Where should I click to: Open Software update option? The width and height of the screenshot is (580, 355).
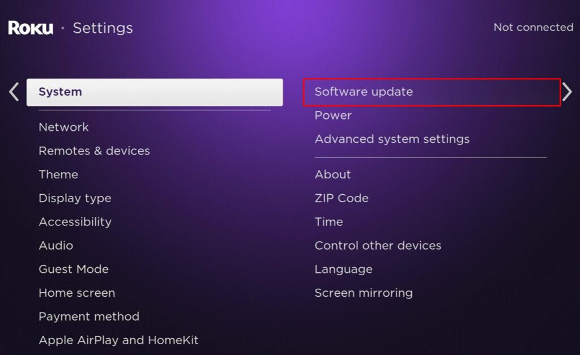pos(432,92)
